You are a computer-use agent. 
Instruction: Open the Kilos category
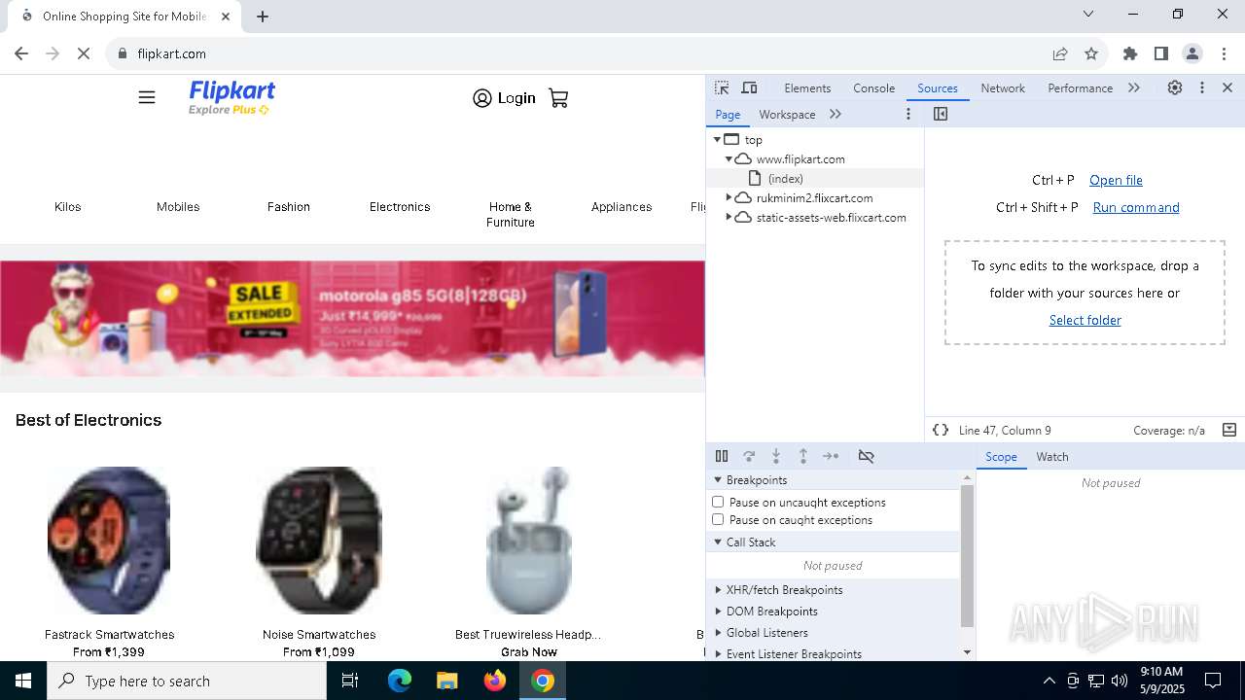(x=68, y=207)
